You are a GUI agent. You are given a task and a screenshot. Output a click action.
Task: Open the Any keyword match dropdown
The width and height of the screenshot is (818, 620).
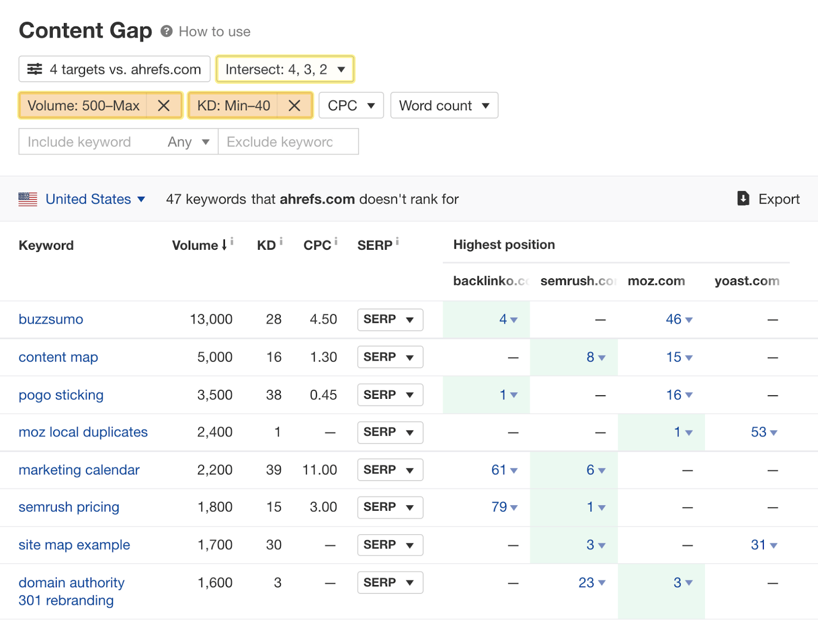[x=188, y=142]
